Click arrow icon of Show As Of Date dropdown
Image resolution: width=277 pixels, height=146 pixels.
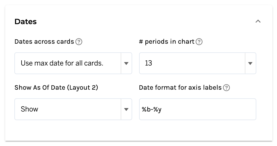pyautogui.click(x=126, y=109)
